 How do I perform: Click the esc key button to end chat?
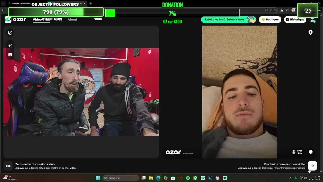pyautogui.click(x=8, y=166)
